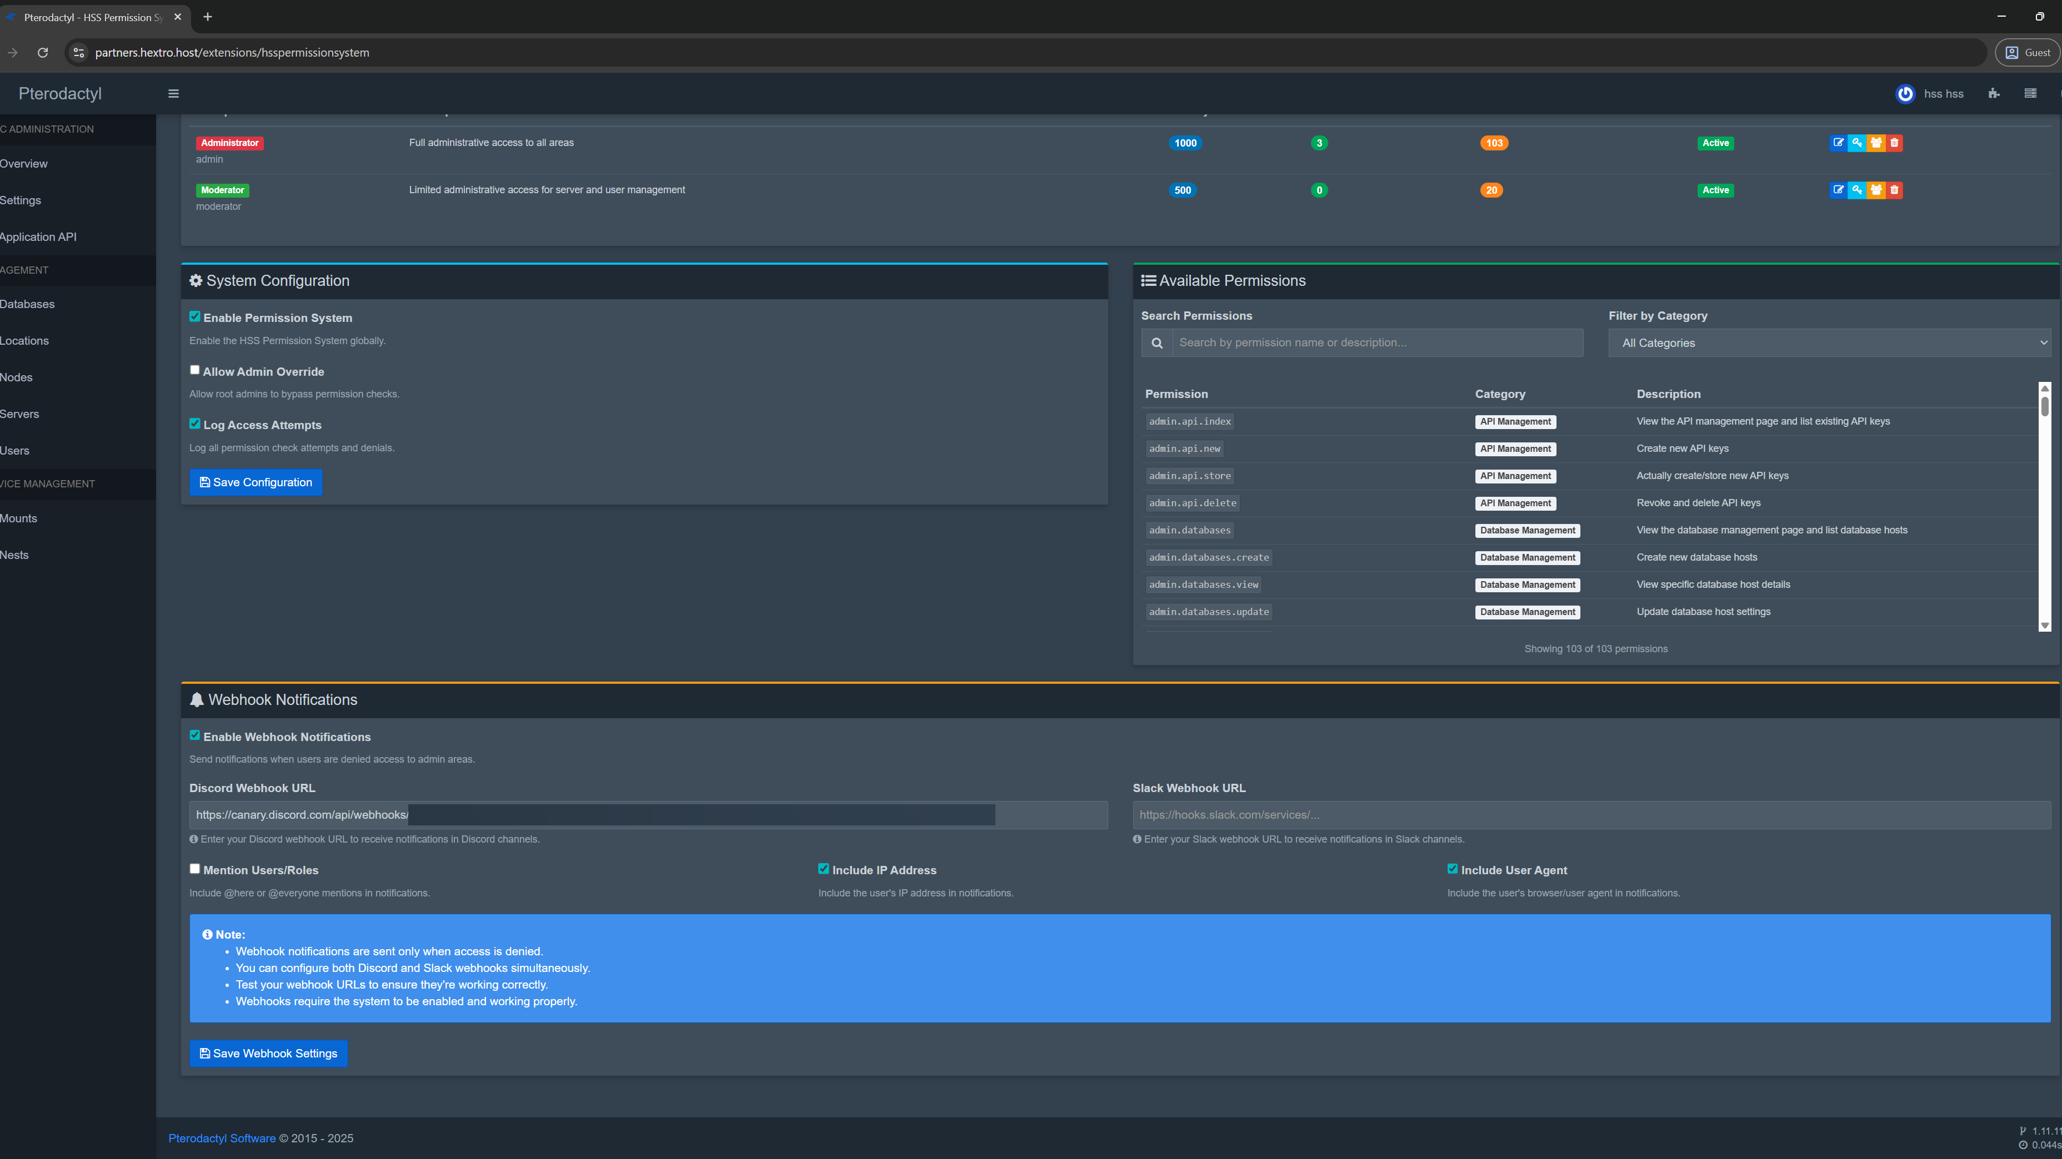Open Nodes in sidebar menu
The image size is (2062, 1159).
(17, 377)
